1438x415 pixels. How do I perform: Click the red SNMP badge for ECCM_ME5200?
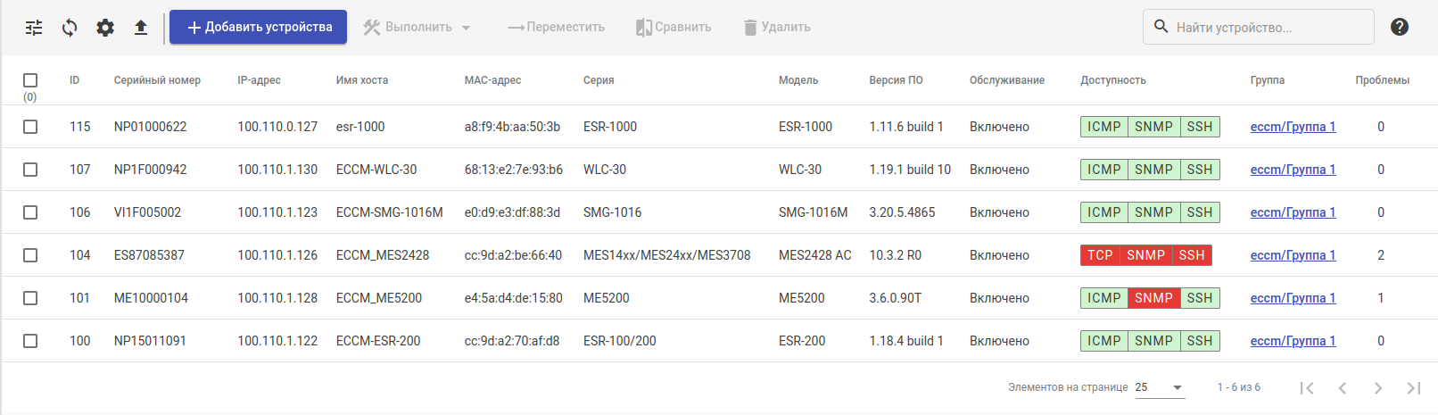pyautogui.click(x=1153, y=298)
